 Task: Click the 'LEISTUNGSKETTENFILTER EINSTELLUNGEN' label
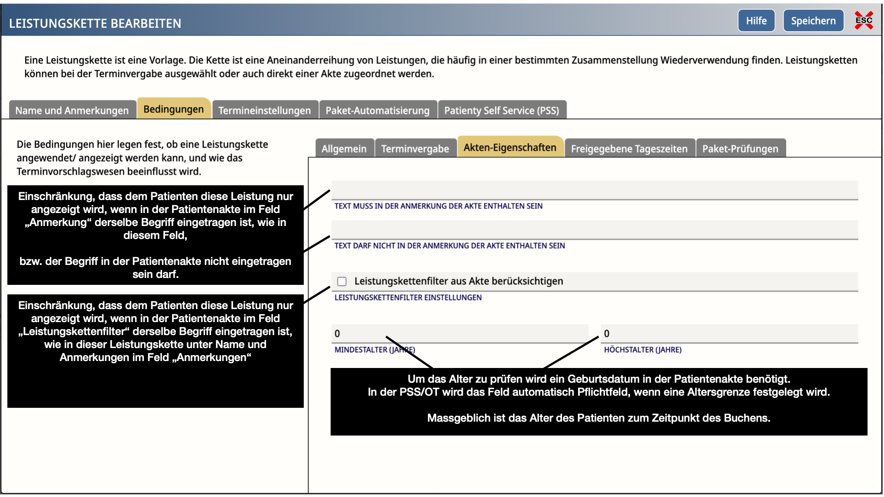pyautogui.click(x=408, y=297)
